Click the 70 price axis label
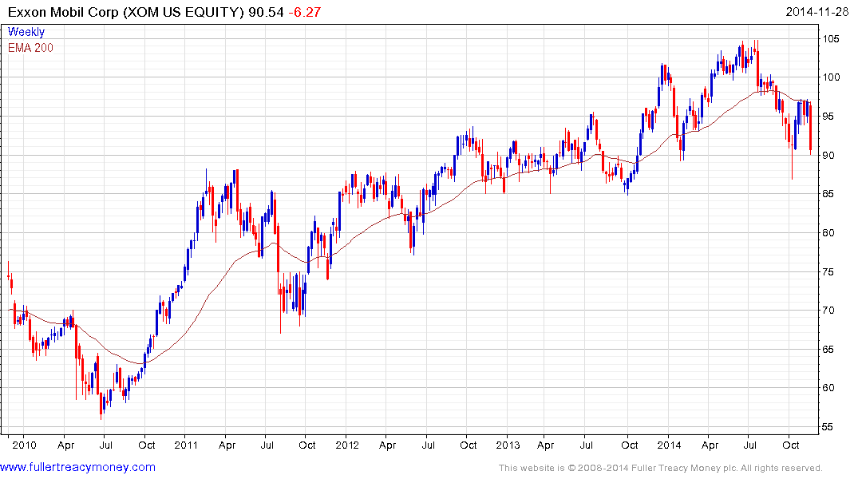Screen dimensions: 858x479 [x=828, y=311]
